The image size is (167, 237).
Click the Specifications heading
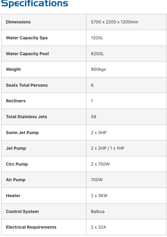coord(35,3)
